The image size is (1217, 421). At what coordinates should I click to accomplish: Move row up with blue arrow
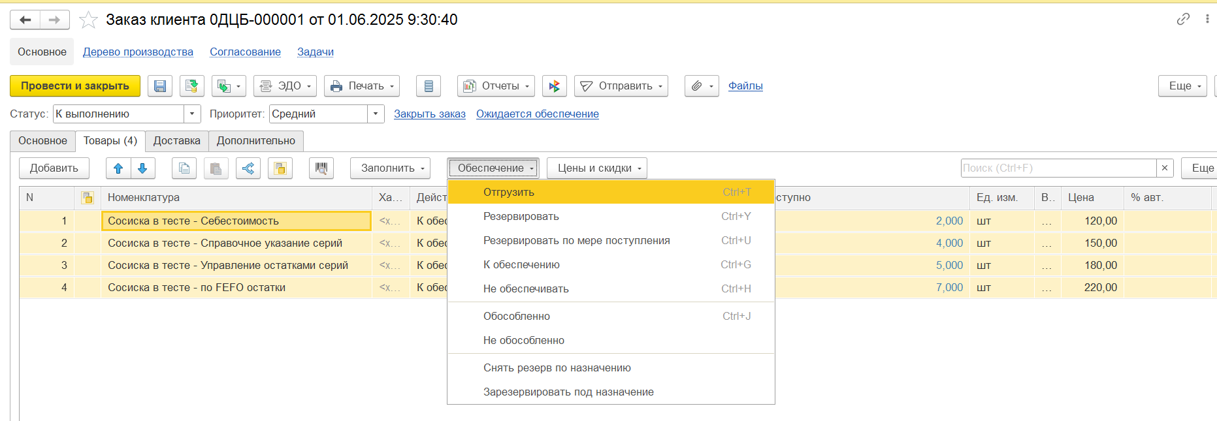[x=118, y=168]
